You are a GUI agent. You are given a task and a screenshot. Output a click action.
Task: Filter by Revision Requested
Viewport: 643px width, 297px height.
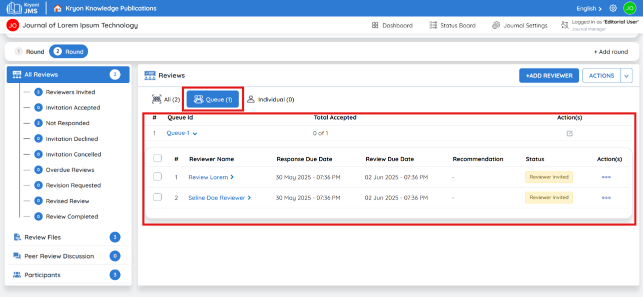(74, 185)
